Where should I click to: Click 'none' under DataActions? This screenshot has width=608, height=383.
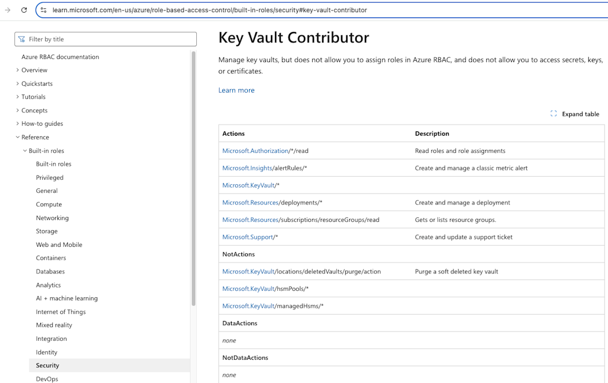[x=229, y=341]
